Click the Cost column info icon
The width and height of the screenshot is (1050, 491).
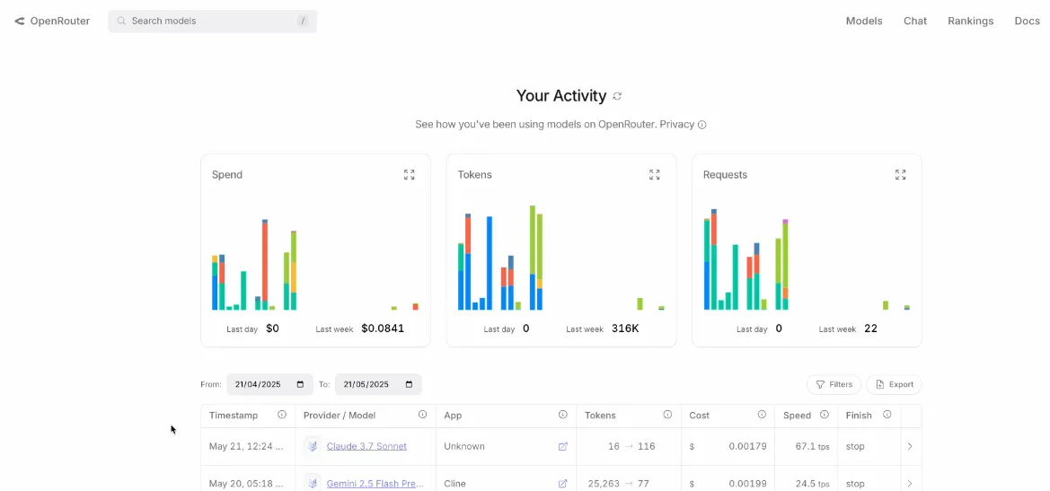[x=762, y=415]
